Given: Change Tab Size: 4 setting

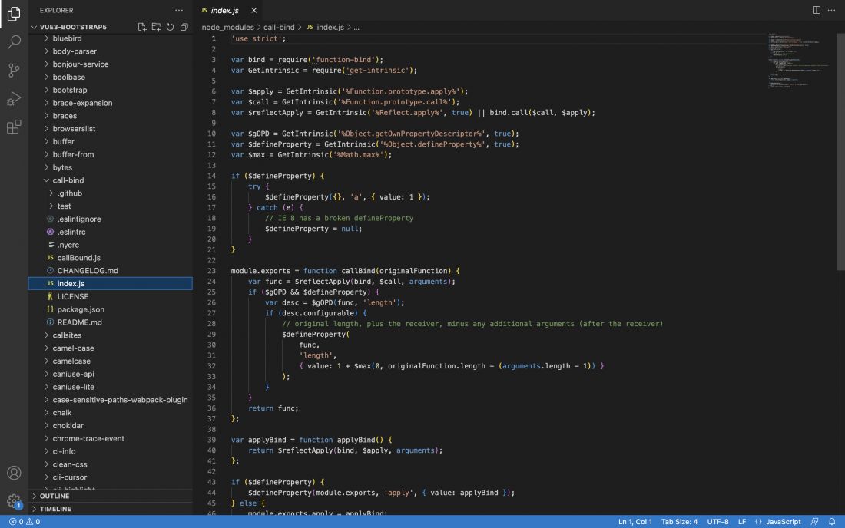Looking at the screenshot, I should click(679, 522).
